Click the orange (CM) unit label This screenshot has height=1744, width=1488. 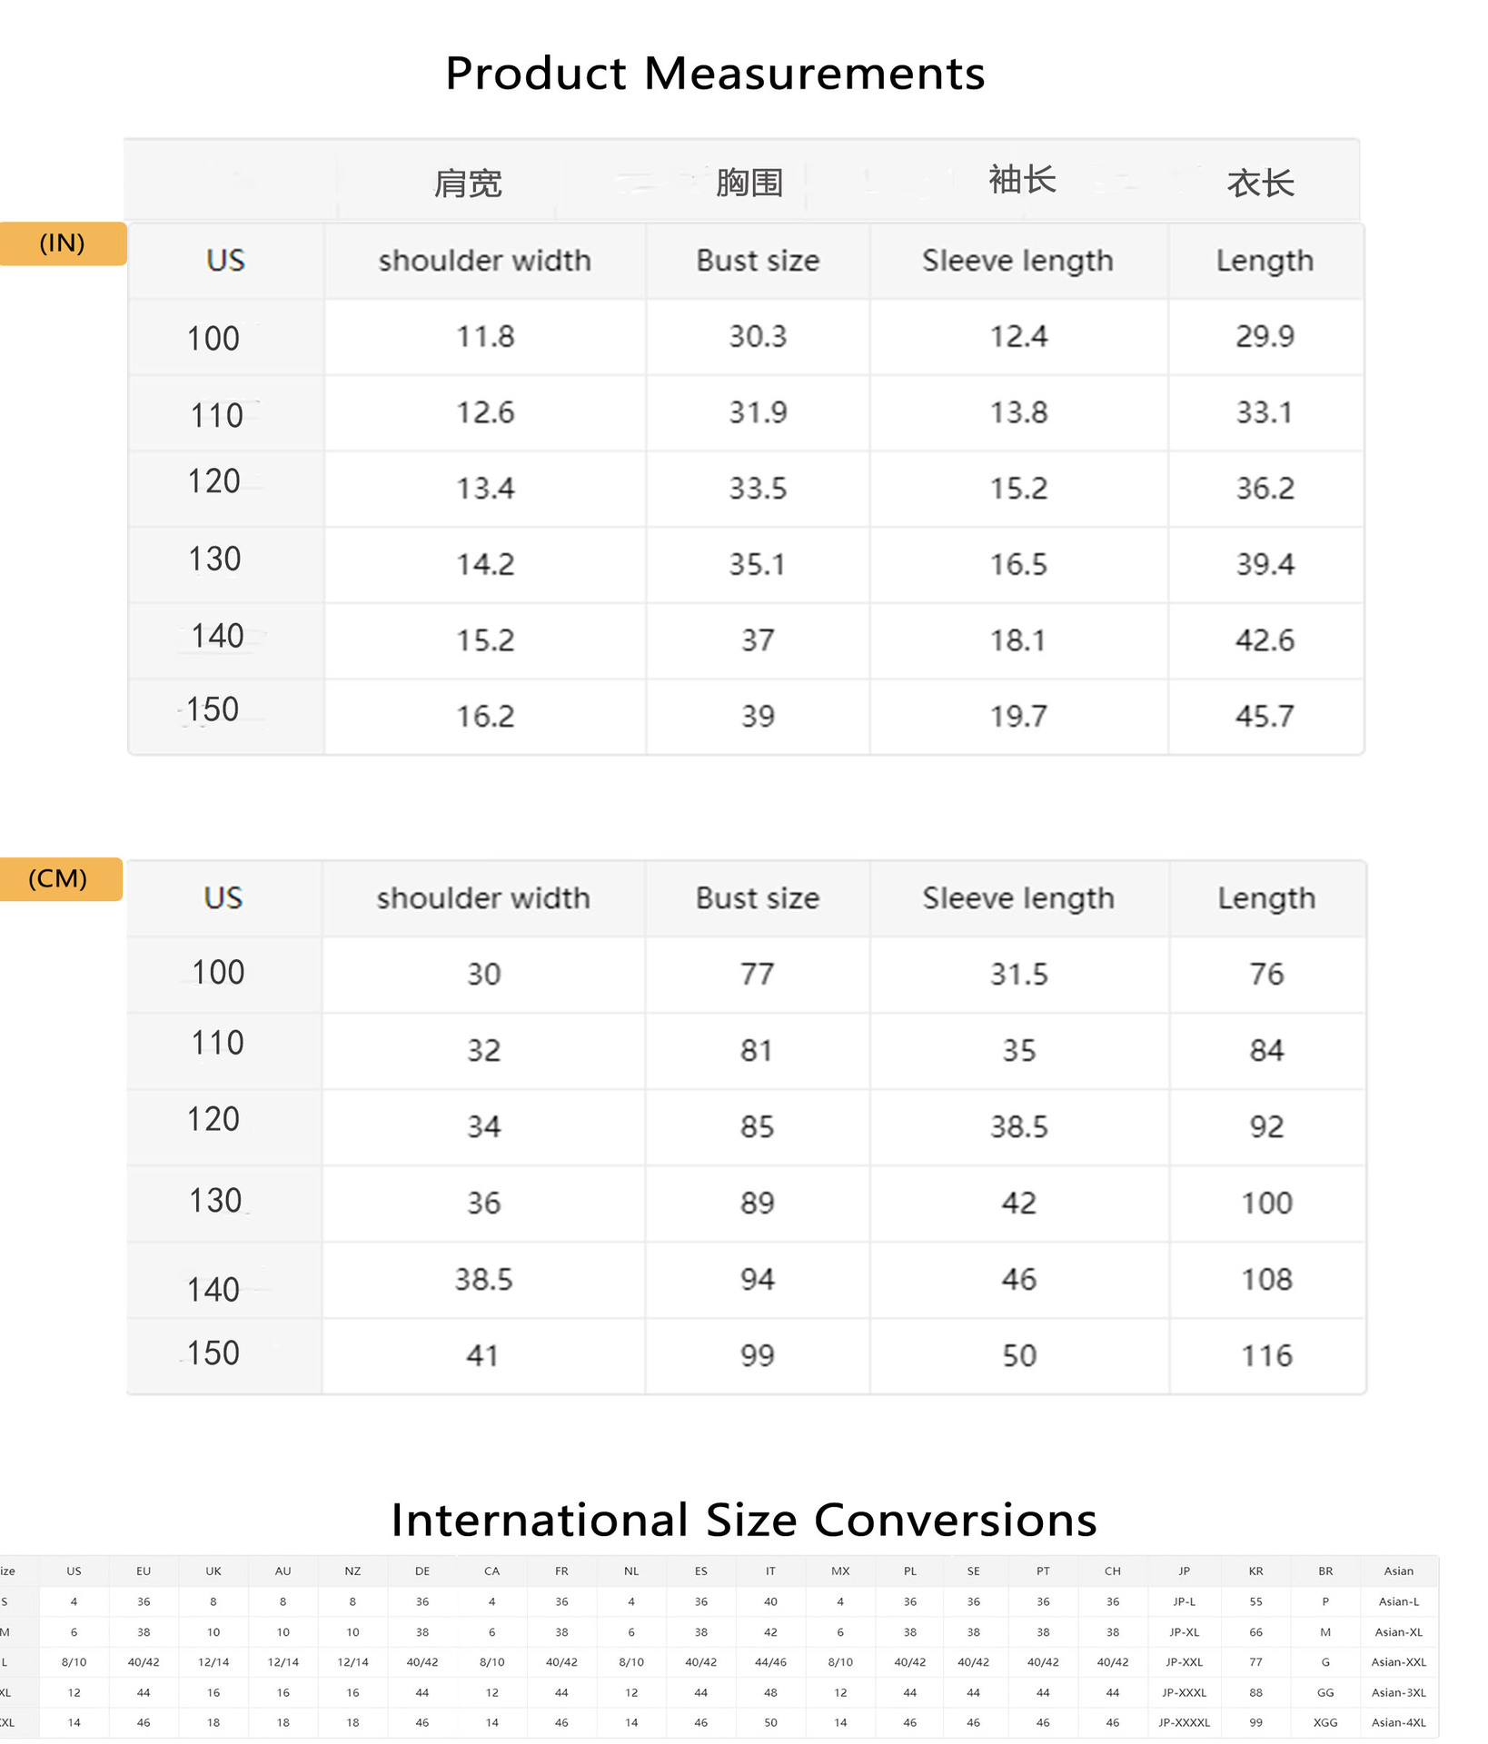58,878
